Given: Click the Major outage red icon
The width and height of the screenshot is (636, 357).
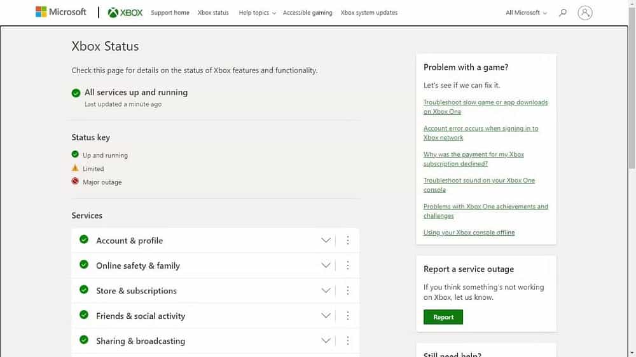Looking at the screenshot, I should coord(75,181).
